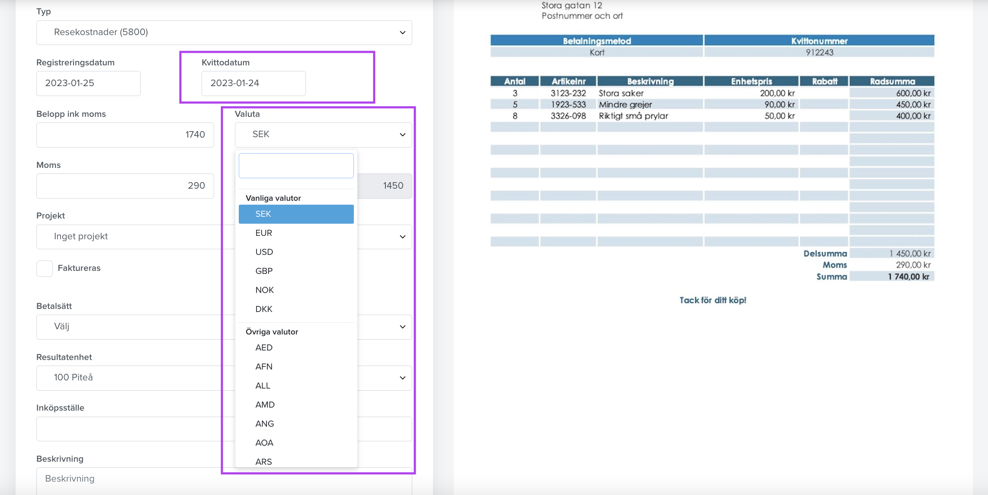Click the Registreringsdatum date field
The height and width of the screenshot is (495, 988).
tap(88, 84)
